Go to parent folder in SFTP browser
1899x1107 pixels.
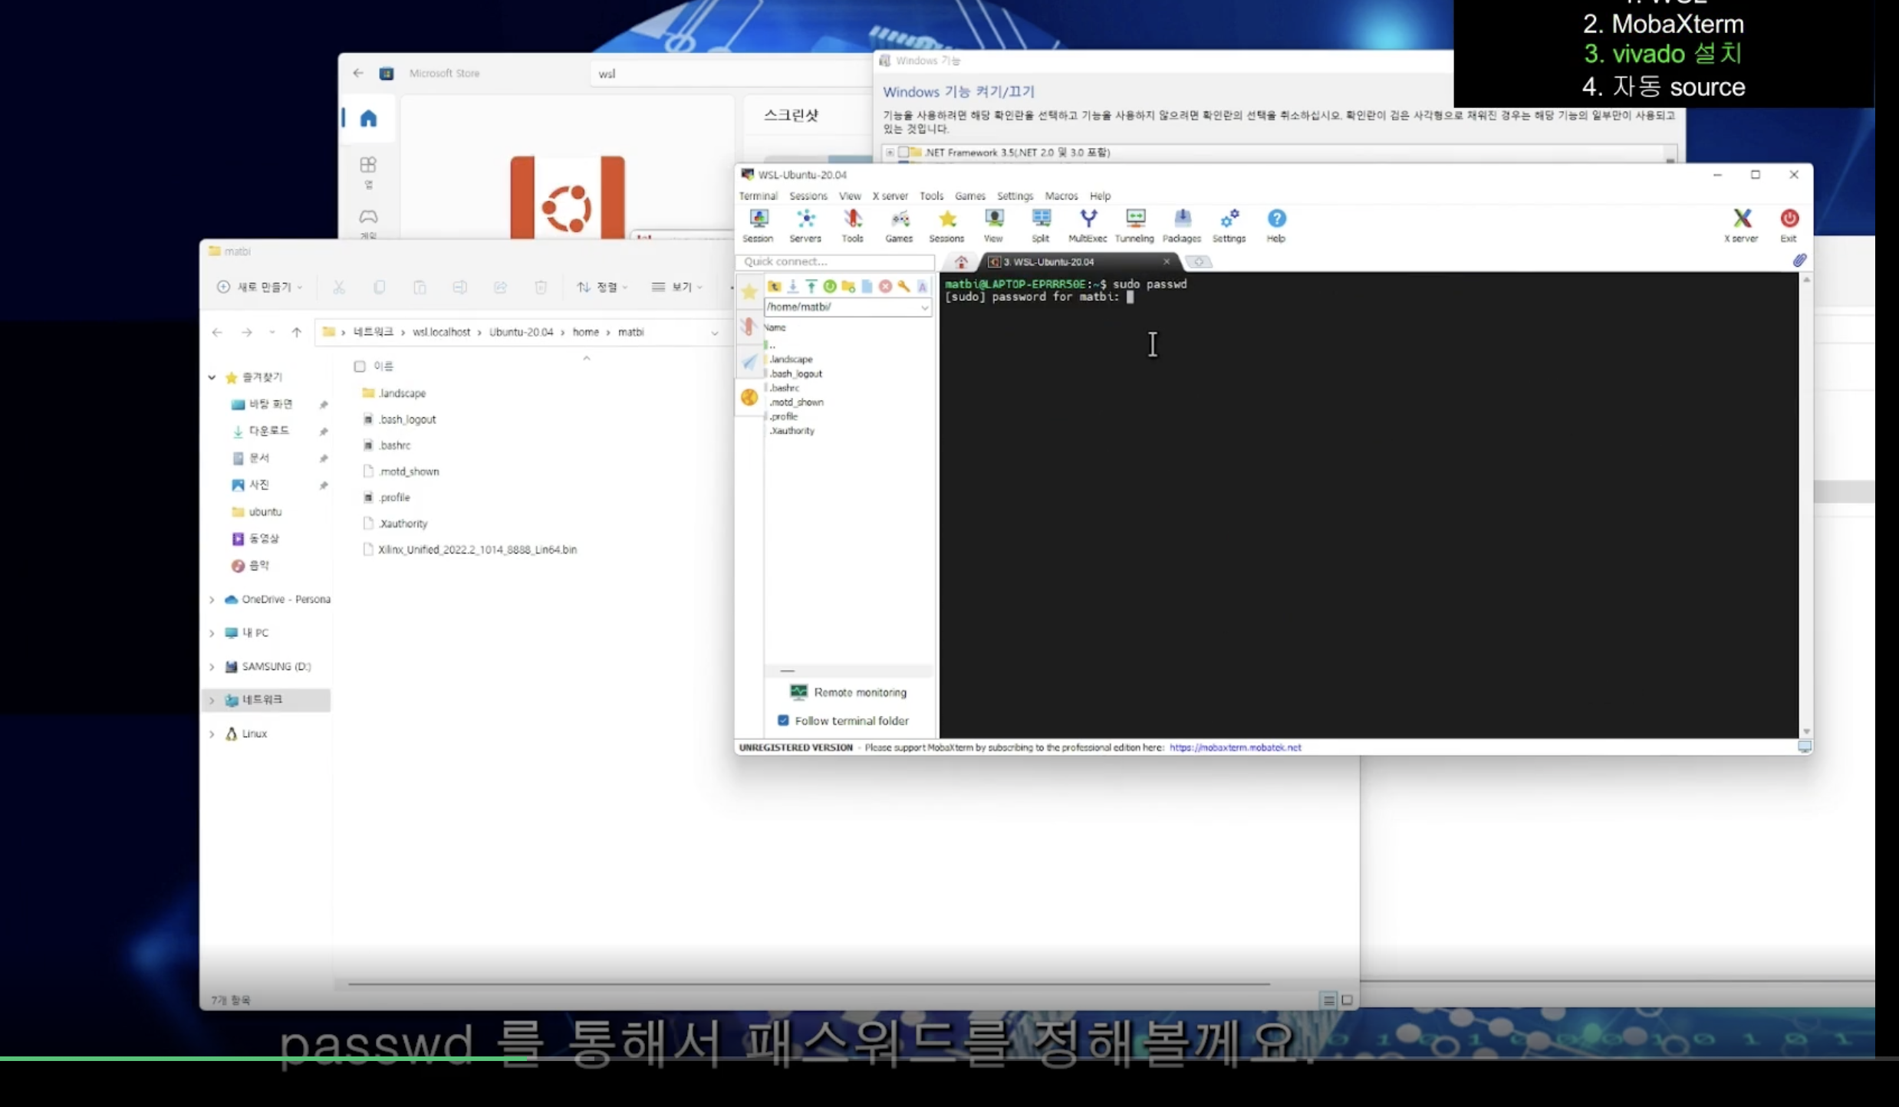pyautogui.click(x=775, y=286)
